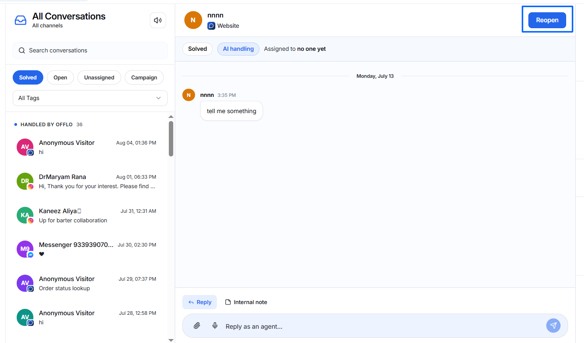Toggle the sound notification speaker icon
The image size is (584, 343).
[158, 20]
